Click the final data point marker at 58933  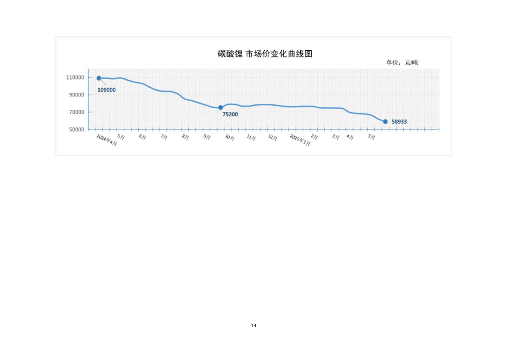tap(385, 122)
